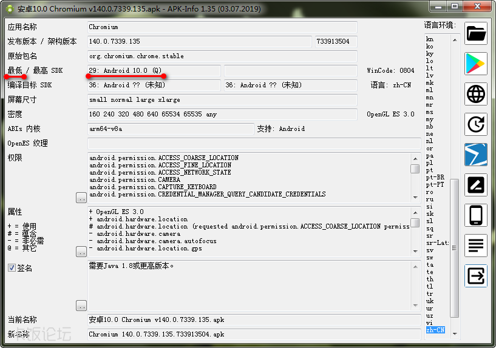Select pt-BR in language list
This screenshot has width=496, height=348.
click(435, 177)
